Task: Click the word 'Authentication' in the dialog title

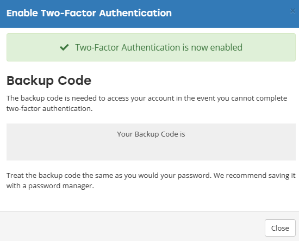Action: point(135,13)
